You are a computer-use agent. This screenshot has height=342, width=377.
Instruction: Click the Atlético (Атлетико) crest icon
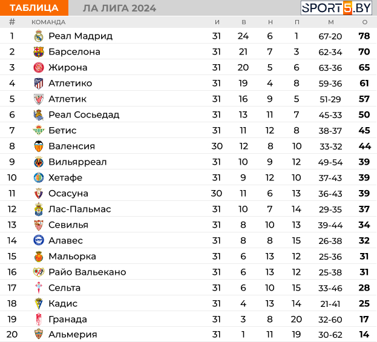coord(39,83)
